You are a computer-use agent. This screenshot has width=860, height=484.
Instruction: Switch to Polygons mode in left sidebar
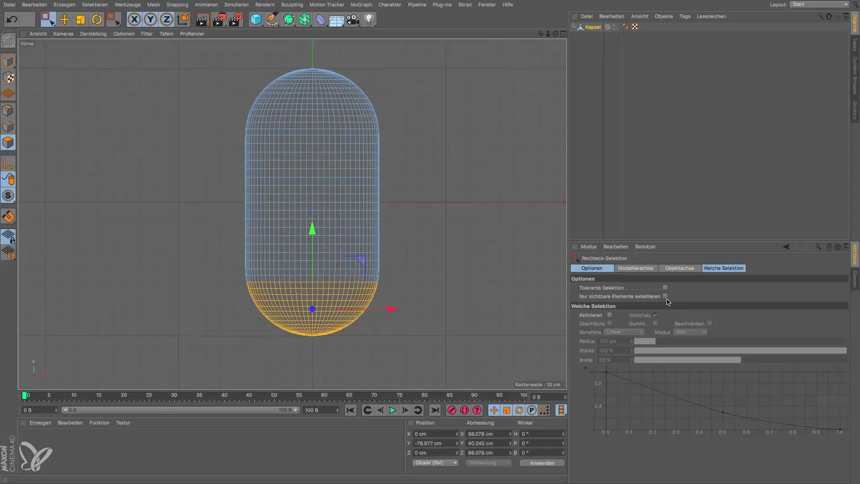click(8, 143)
